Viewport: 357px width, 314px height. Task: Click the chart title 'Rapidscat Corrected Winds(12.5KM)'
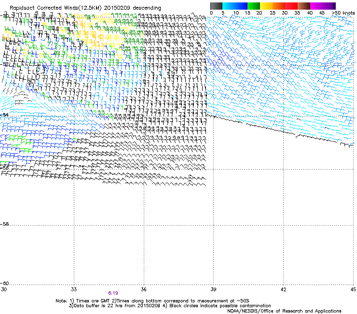[55, 8]
